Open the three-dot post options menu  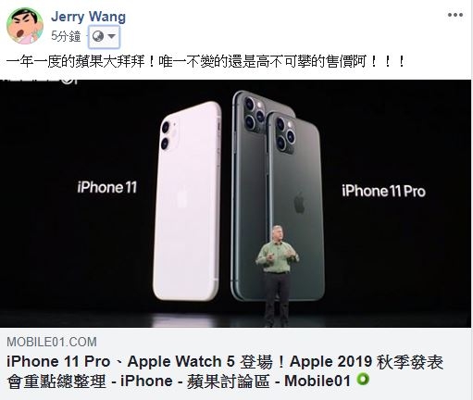click(x=455, y=15)
